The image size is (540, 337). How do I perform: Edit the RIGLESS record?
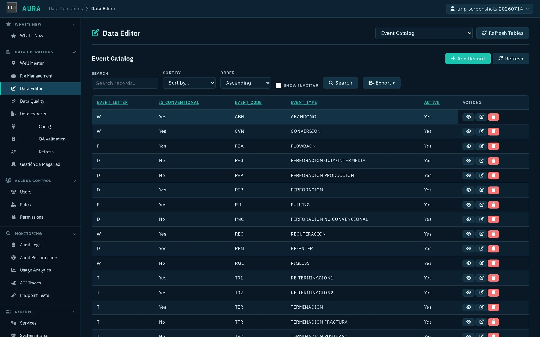[x=481, y=263]
